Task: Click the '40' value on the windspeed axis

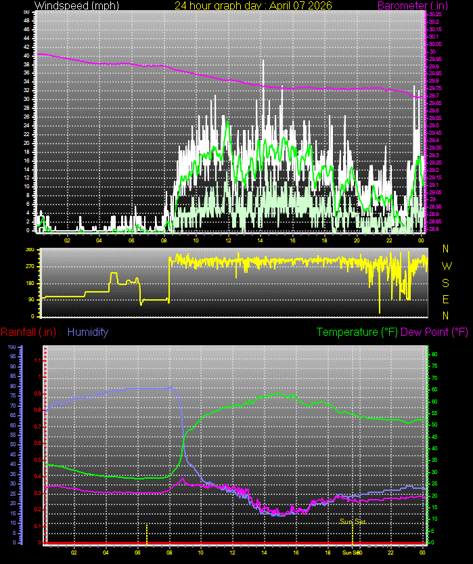Action: click(x=26, y=56)
